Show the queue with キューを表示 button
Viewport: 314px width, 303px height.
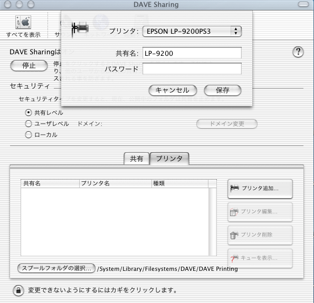point(260,258)
